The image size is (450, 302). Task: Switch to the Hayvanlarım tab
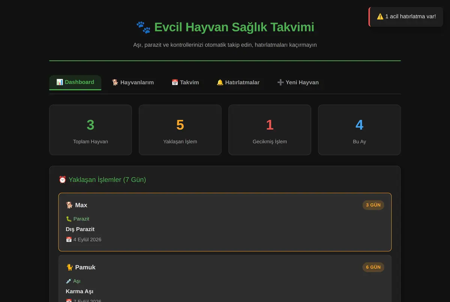click(133, 82)
